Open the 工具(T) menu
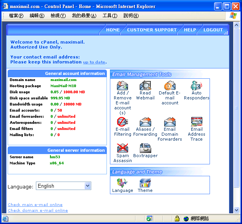This screenshot has width=242, height=224. click(x=110, y=16)
